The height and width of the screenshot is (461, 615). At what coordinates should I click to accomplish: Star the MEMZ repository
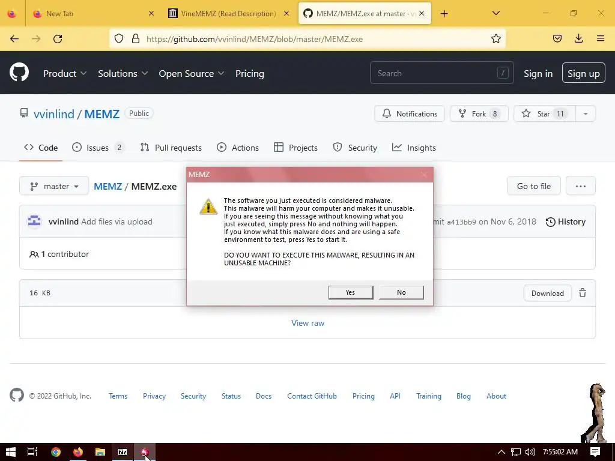click(545, 113)
